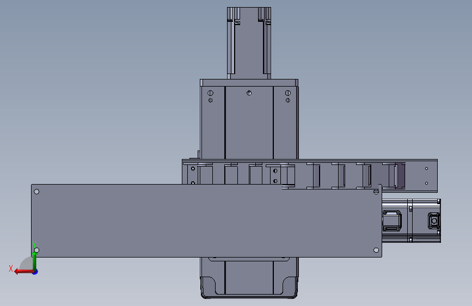Select the bottom-right mounting hole of the plate
The image size is (472, 306).
pos(376,250)
